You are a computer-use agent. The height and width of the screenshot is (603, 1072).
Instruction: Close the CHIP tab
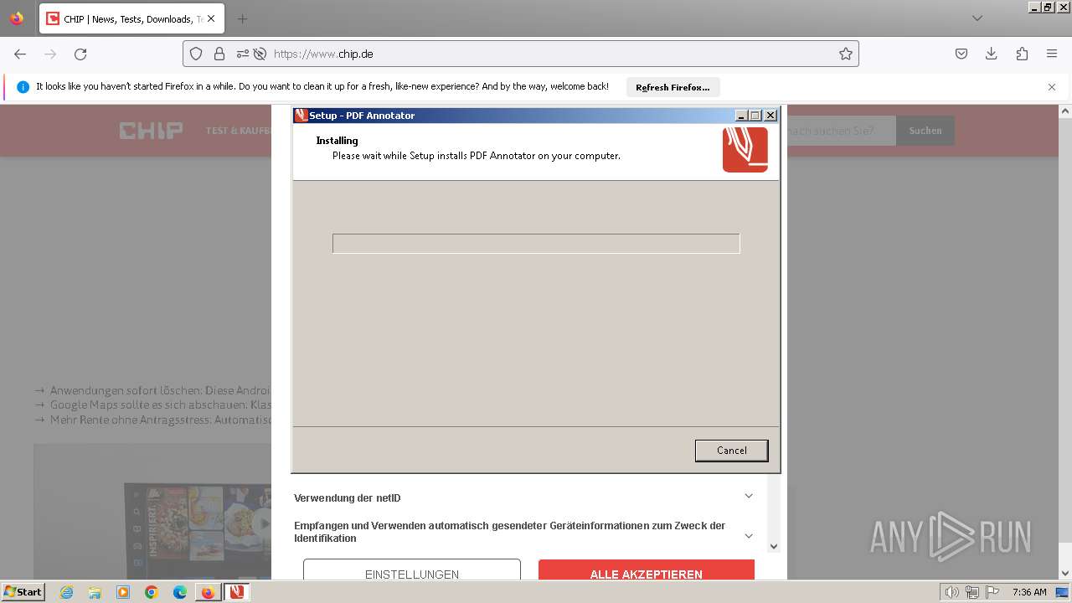point(211,18)
